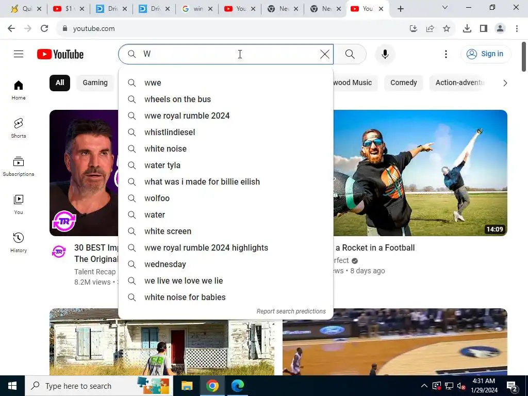Click the muted speaker tray icon

point(461,386)
